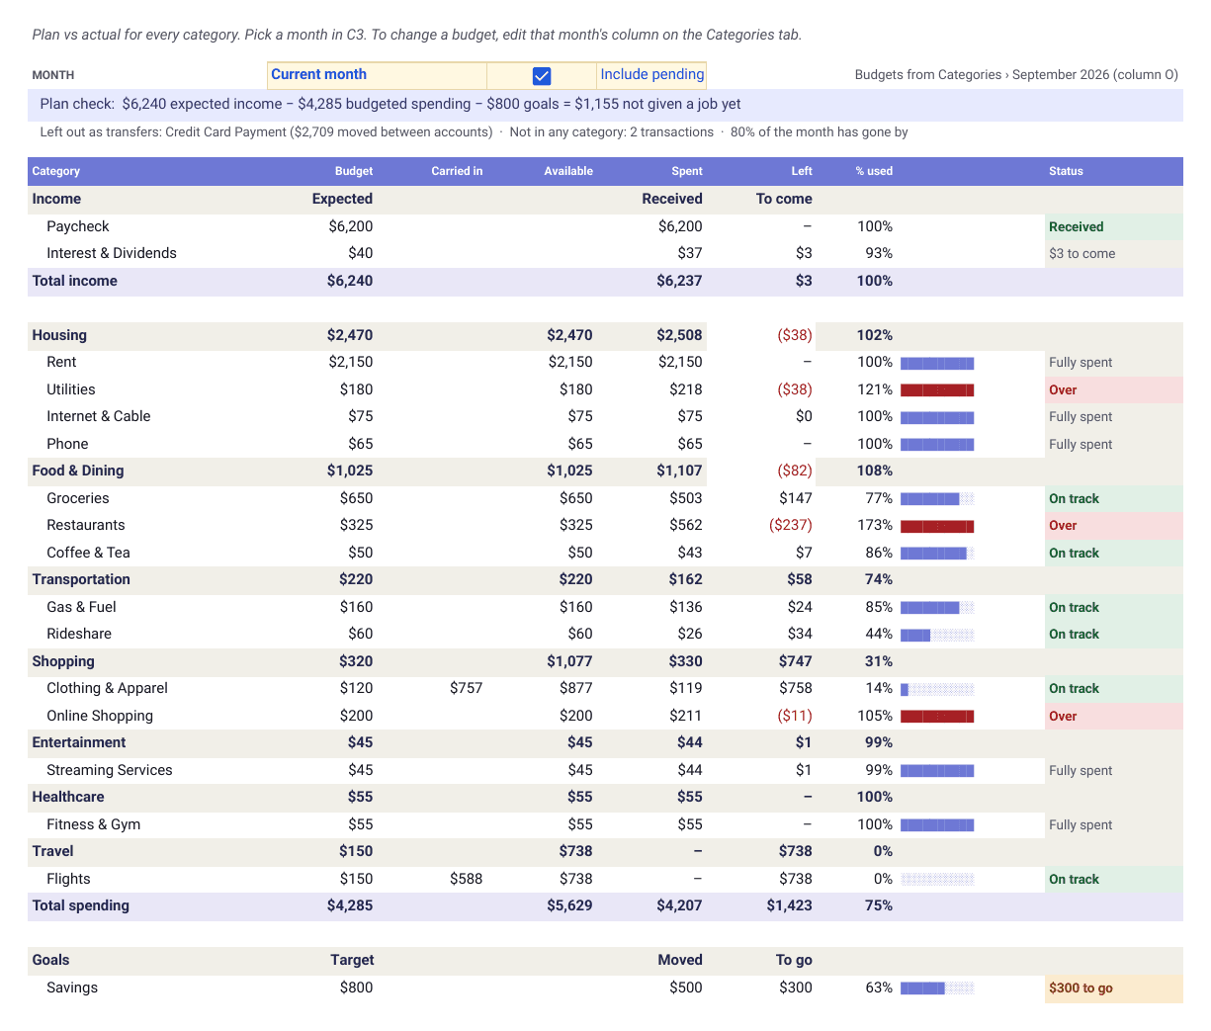Screen dimensions: 1211x1031
Task: Click the Fitness & Gym category label
Action: pos(94,824)
